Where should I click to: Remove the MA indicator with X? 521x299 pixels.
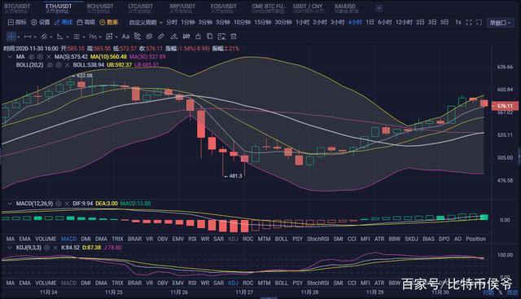pos(49,57)
